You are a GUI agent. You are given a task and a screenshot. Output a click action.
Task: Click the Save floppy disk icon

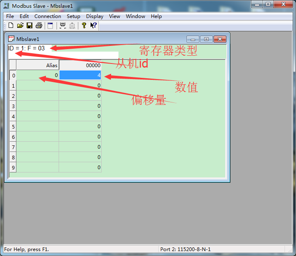pos(30,25)
